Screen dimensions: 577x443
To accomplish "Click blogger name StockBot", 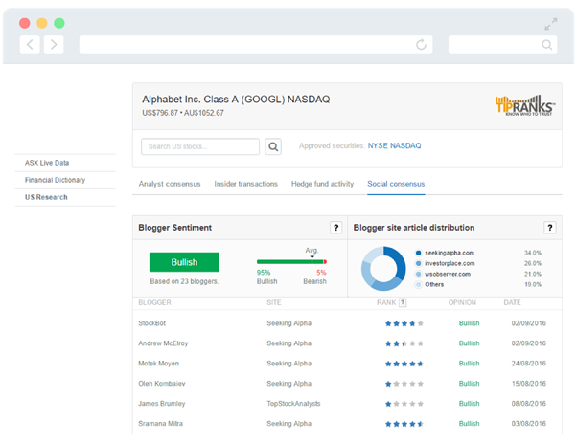I will (x=152, y=323).
